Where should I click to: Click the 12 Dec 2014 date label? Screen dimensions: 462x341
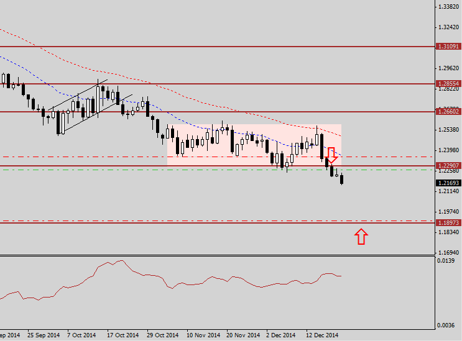[x=323, y=334]
